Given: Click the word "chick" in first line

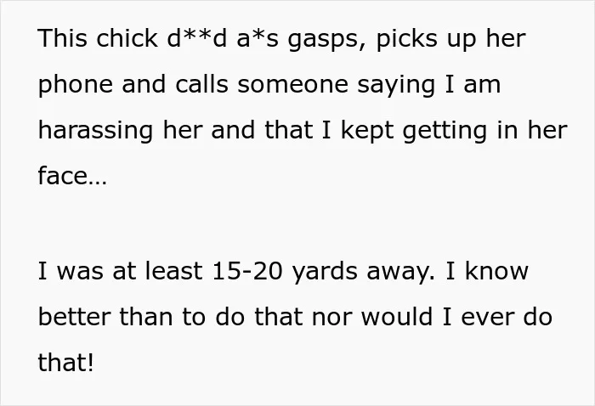Looking at the screenshot, I should click(x=127, y=38).
